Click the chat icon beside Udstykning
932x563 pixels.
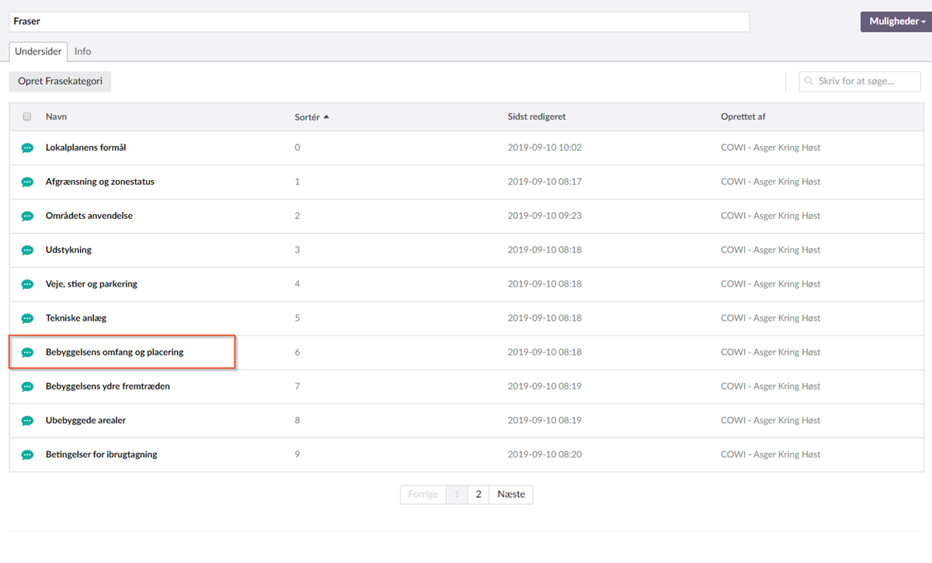click(27, 250)
